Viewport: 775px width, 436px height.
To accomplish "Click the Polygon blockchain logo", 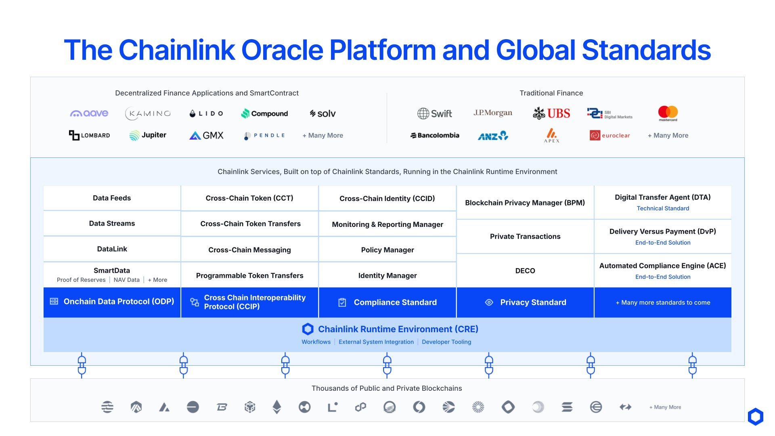I will point(360,407).
